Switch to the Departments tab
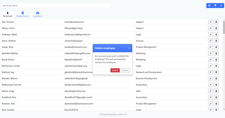225x118 pixels. (x=22, y=14)
